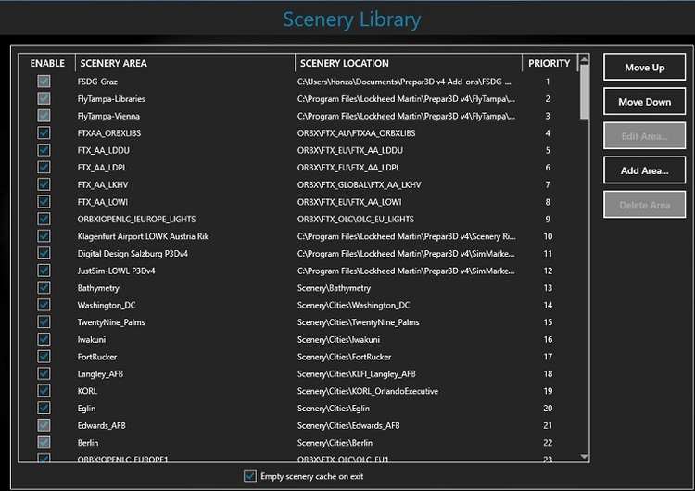This screenshot has width=695, height=491.
Task: Select the FTX_AA_LDDU scenery area name
Action: coord(103,151)
